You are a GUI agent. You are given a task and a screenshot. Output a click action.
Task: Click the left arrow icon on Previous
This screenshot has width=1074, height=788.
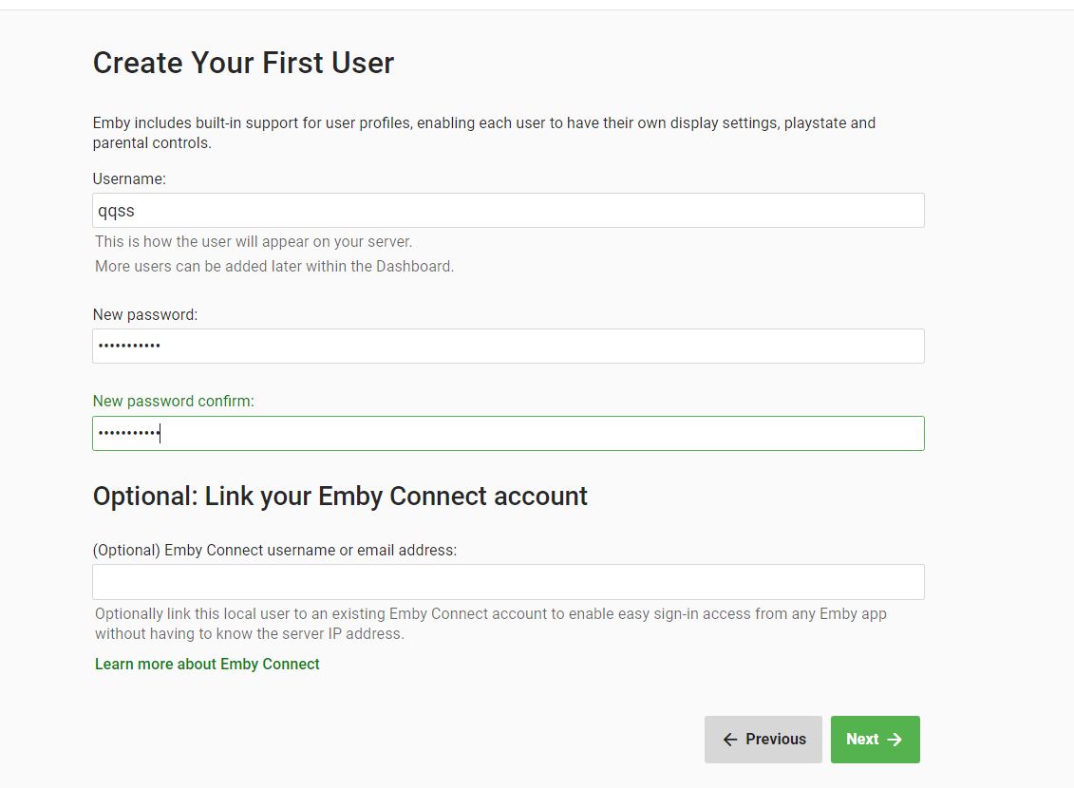point(730,740)
